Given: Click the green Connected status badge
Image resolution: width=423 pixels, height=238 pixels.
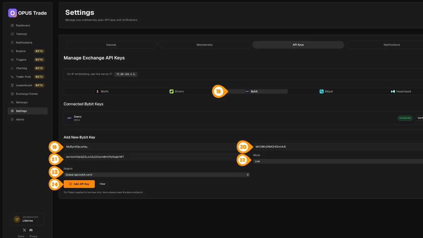Looking at the screenshot, I should 405,118.
